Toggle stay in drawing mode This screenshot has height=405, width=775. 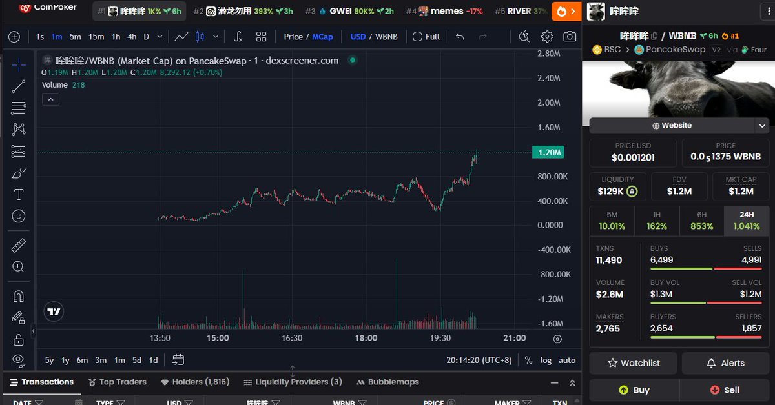(19, 318)
